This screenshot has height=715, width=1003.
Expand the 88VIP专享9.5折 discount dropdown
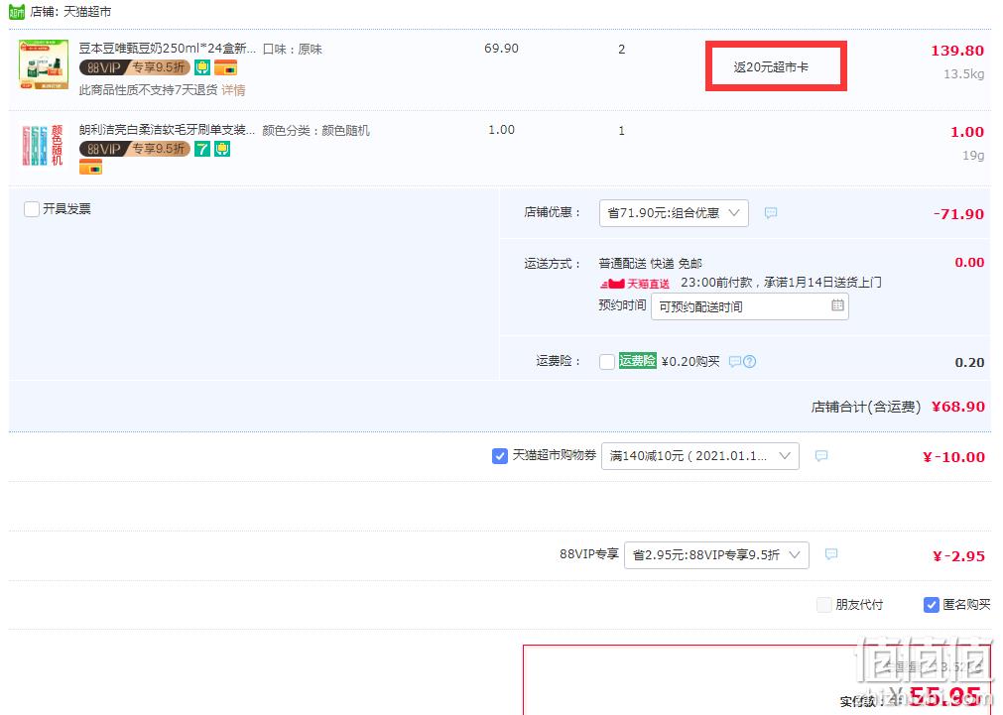(716, 555)
